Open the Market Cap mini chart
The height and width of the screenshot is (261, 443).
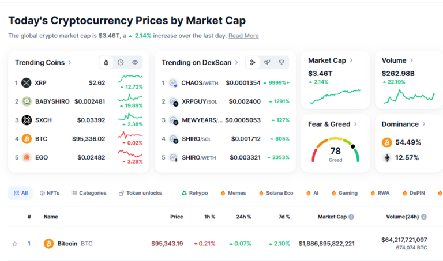[335, 96]
